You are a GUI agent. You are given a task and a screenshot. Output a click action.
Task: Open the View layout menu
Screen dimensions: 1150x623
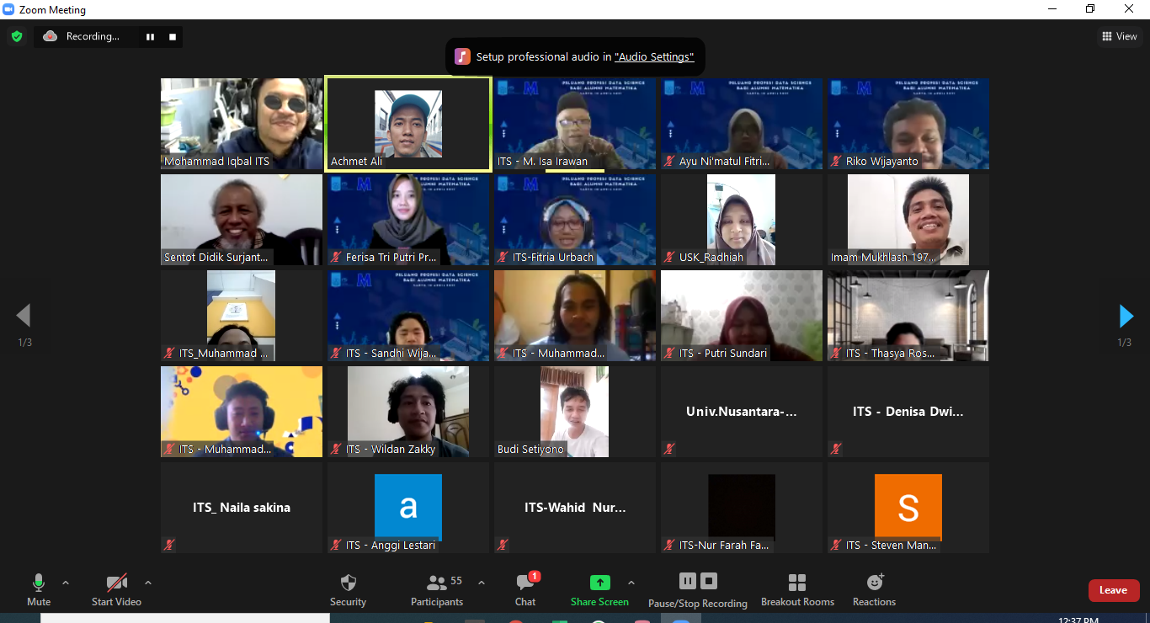1120,36
